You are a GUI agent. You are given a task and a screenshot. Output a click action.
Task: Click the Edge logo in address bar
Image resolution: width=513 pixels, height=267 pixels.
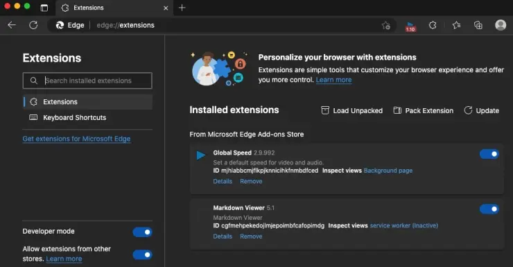(60, 25)
